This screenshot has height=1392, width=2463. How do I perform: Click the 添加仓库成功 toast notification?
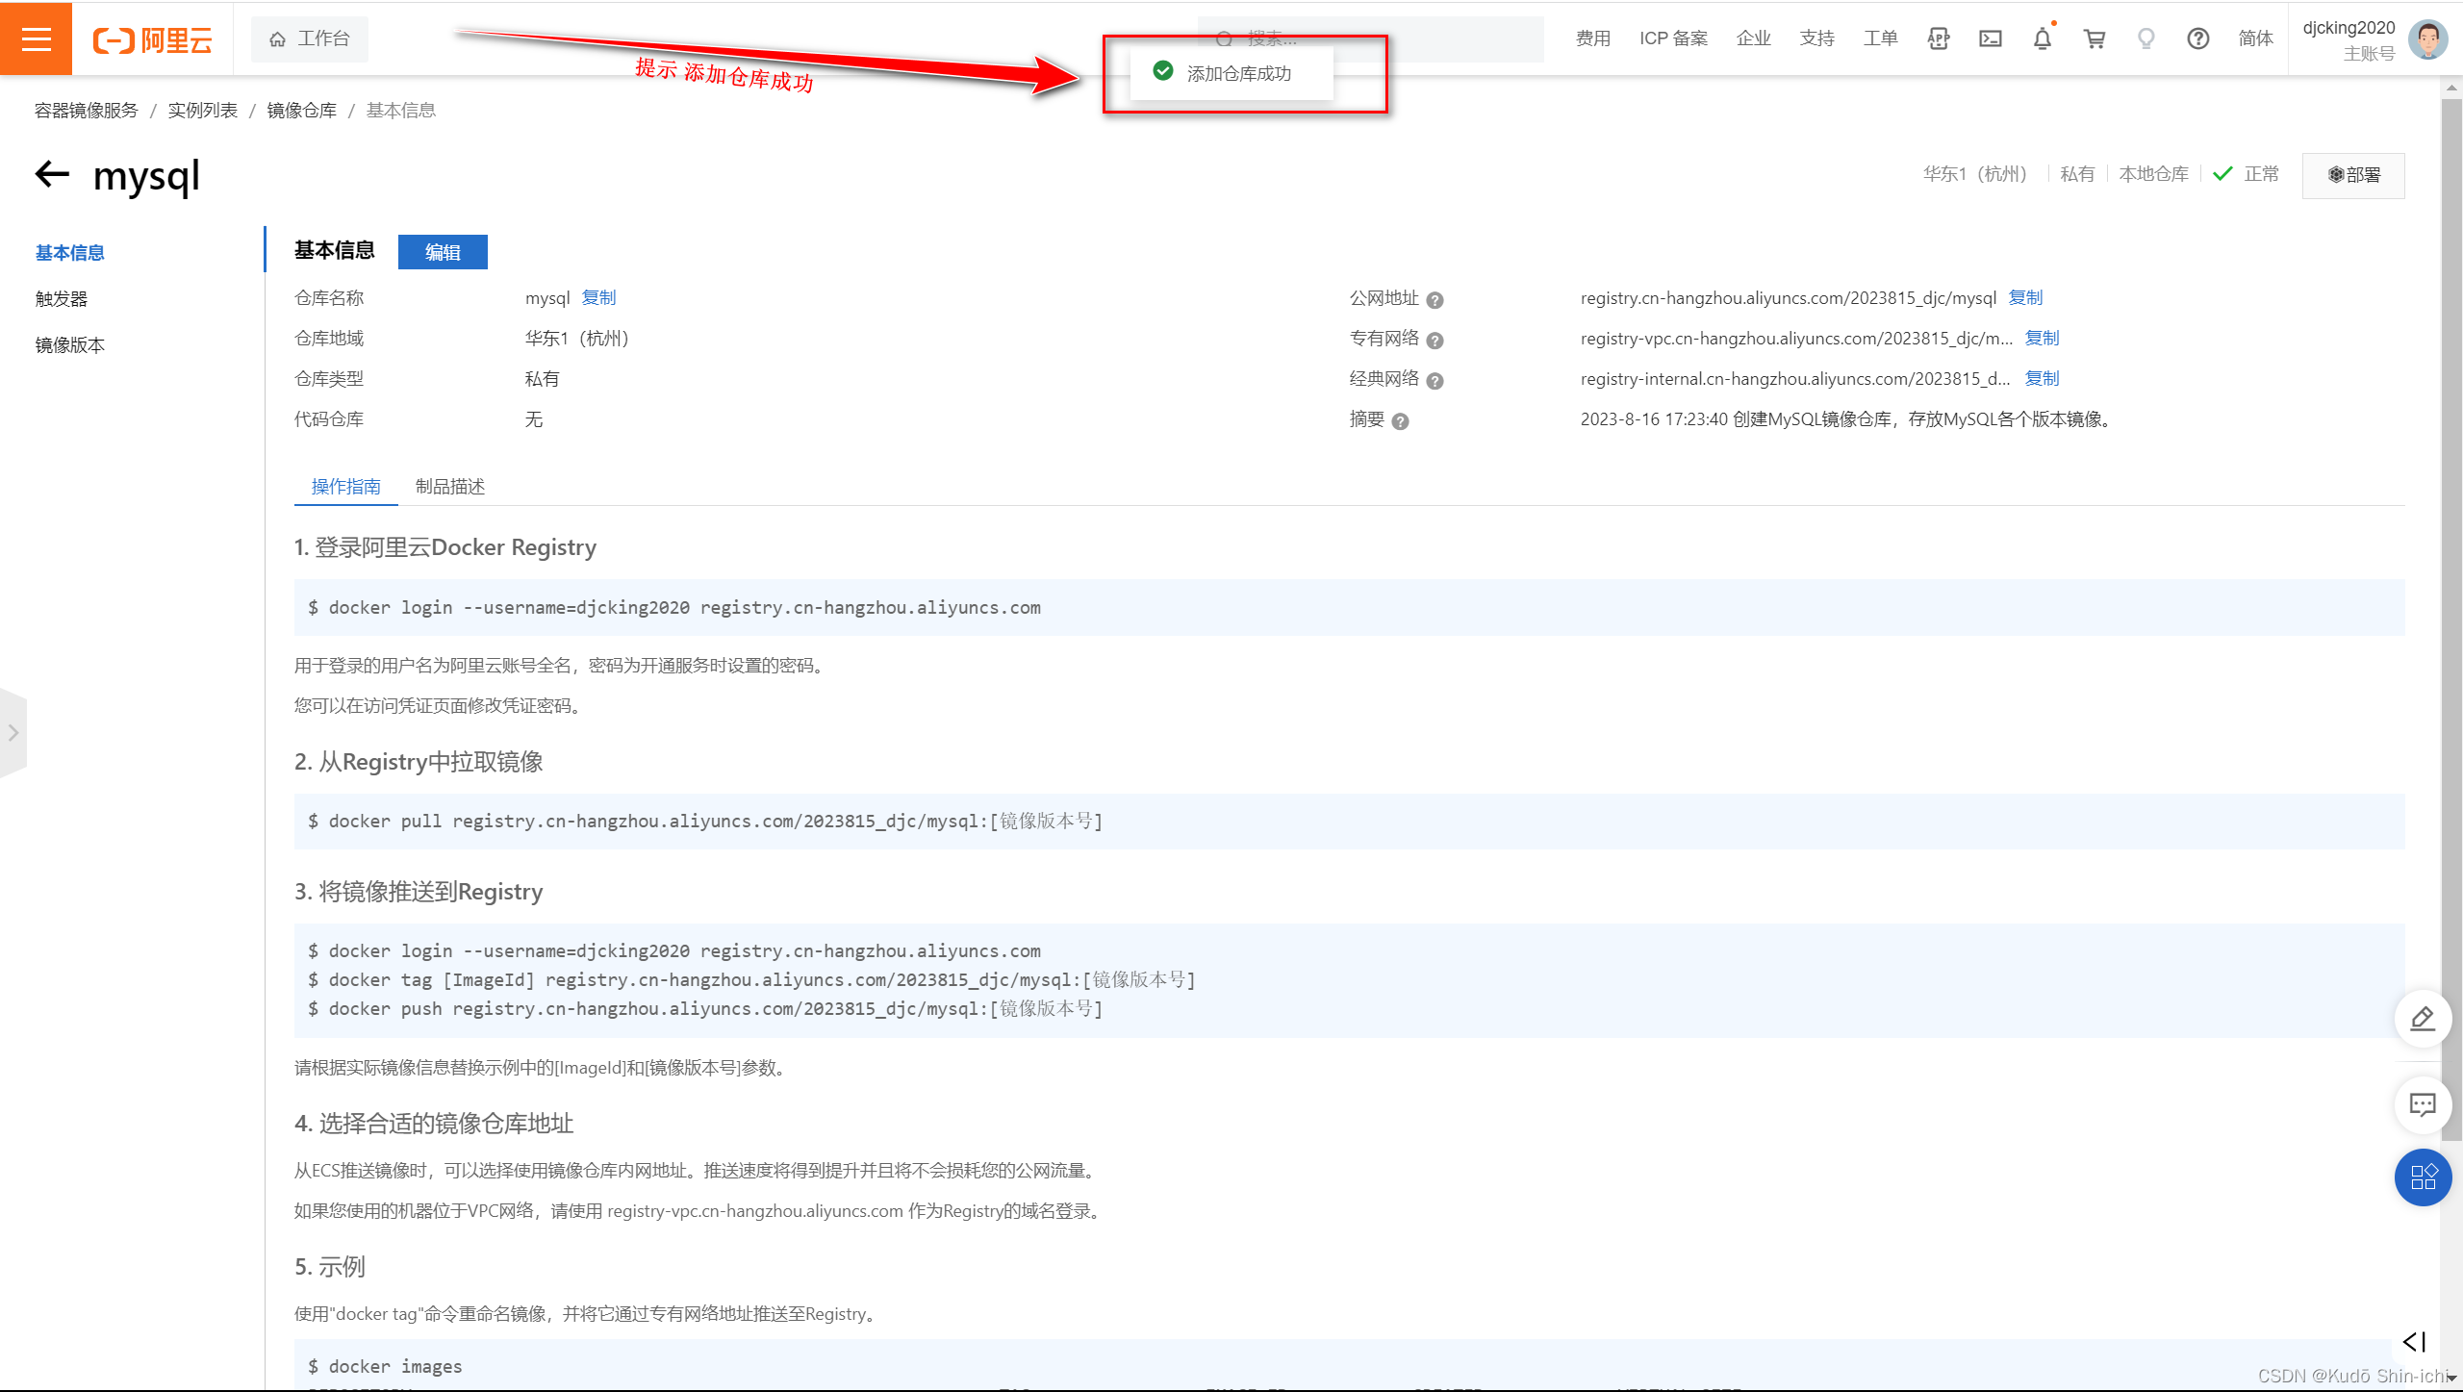coord(1231,73)
